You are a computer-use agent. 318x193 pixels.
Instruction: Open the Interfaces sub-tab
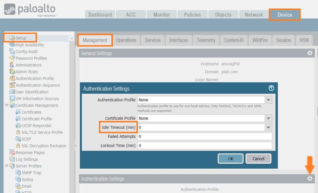pyautogui.click(x=179, y=40)
